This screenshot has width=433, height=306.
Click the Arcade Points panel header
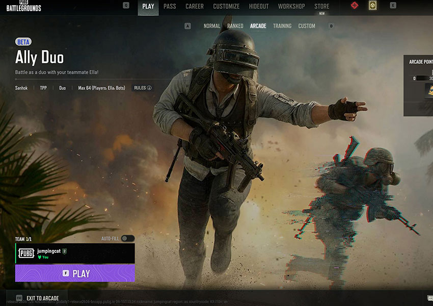[x=421, y=62]
